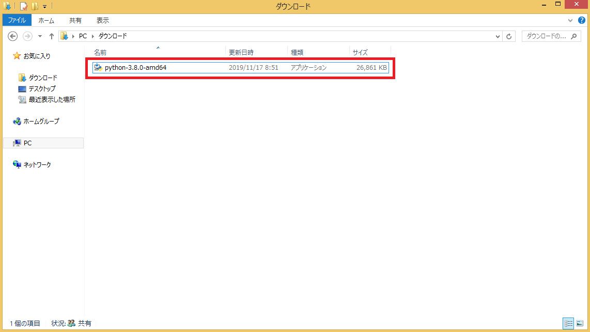Open the address bar history dropdown
Screen dimensions: 590x332
(498, 37)
